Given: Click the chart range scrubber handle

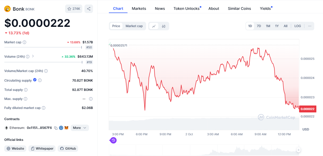Looking at the screenshot, I should [299, 150].
